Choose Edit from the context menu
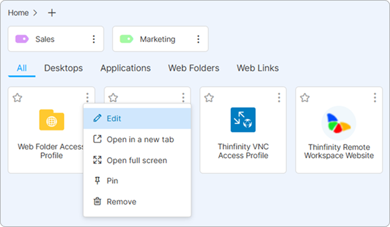Viewport: 390px width, 227px height. coord(137,118)
